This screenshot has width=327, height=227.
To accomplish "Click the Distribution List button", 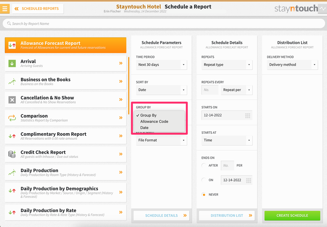I will 227,216.
